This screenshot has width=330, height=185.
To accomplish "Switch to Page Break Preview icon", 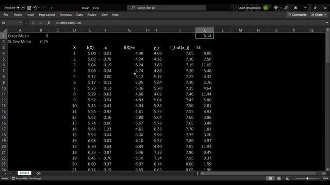I will [288, 178].
